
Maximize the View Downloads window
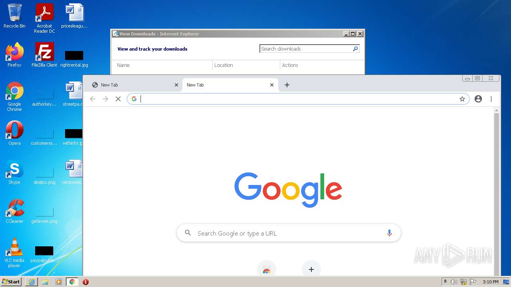click(x=353, y=34)
